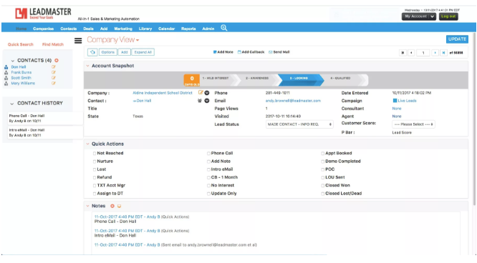
Task: Click the Add Callback toolbar item
Action: pyautogui.click(x=251, y=52)
